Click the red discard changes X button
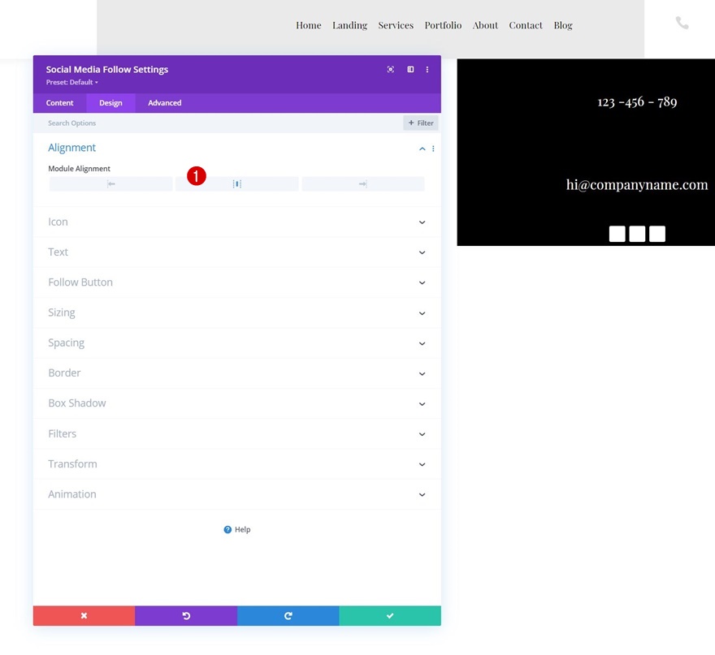Image resolution: width=715 pixels, height=655 pixels. (x=84, y=615)
